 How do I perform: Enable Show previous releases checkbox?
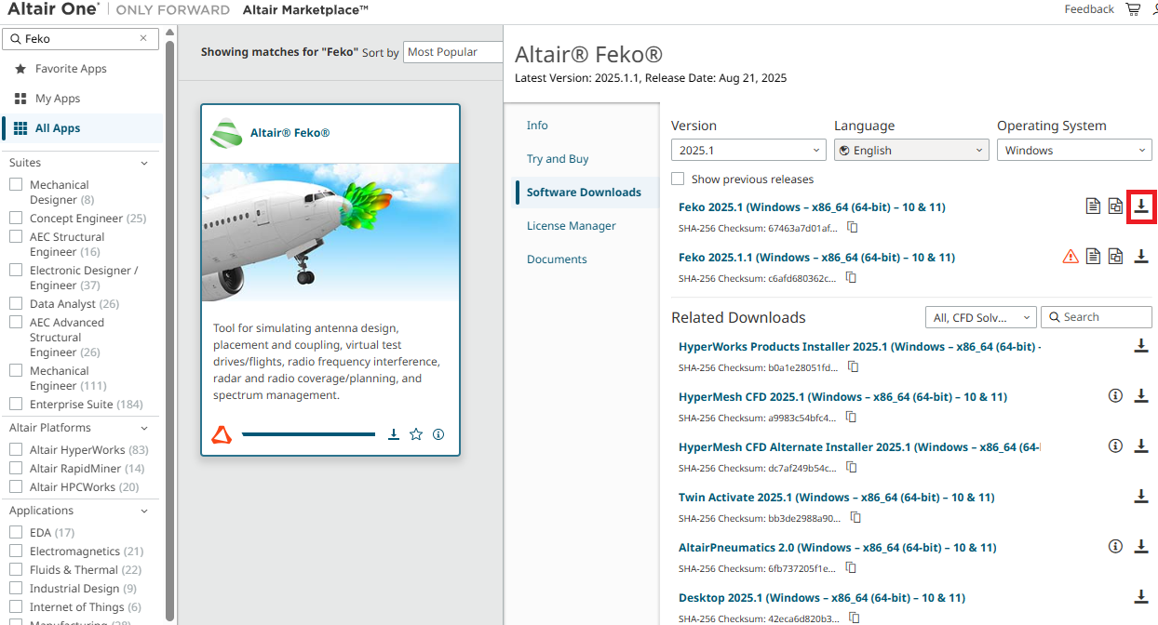pyautogui.click(x=678, y=179)
